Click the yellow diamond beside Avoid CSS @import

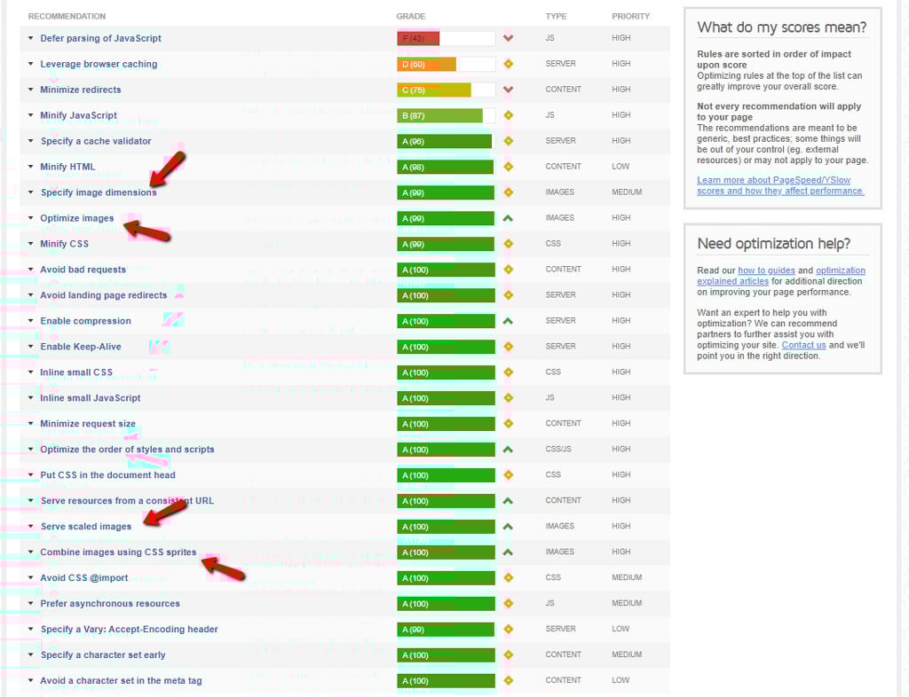point(508,577)
